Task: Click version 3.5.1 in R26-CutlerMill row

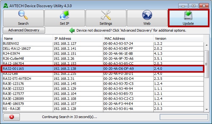Action: click(x=158, y=59)
